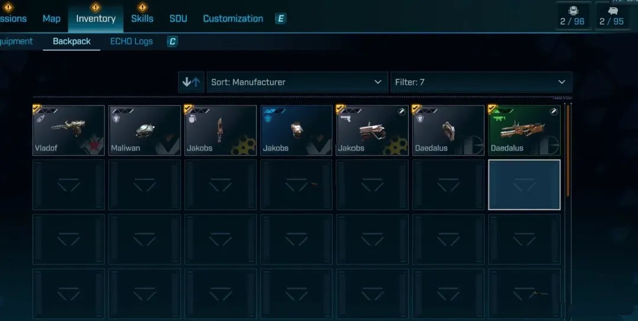This screenshot has height=321, width=638.
Task: Expand the Filter: 7 dropdown
Action: tap(481, 82)
